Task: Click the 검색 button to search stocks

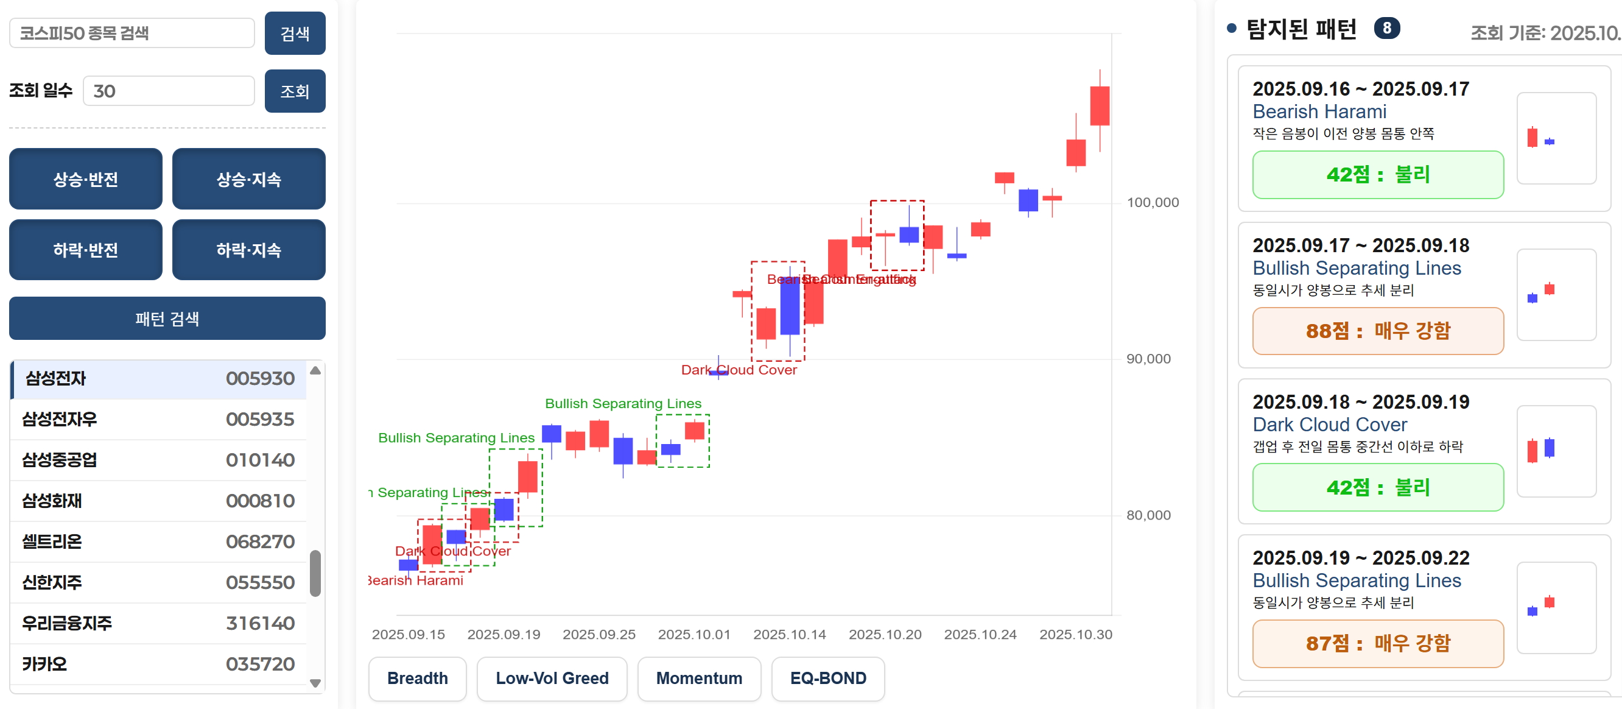Action: 295,33
